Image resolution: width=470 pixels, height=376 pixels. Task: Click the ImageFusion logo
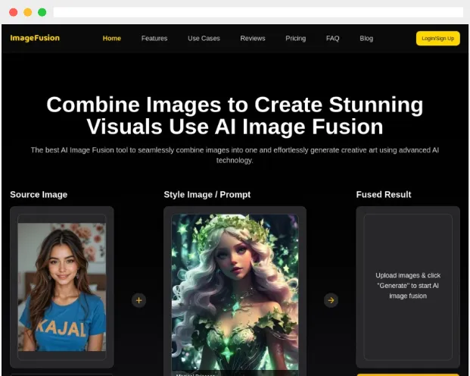35,38
